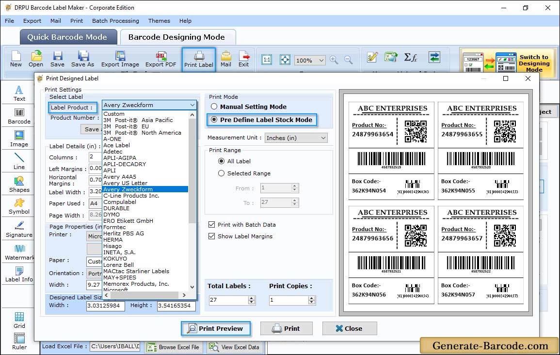Select Pre Define Label Stock Mode
Screen dimensions: 560x355
point(214,120)
